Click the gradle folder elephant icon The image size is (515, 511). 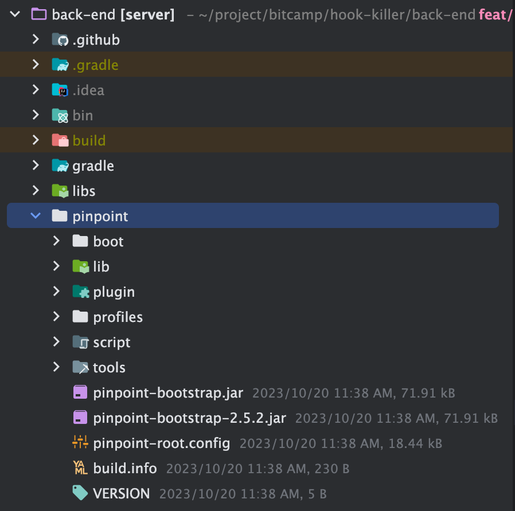click(x=60, y=166)
